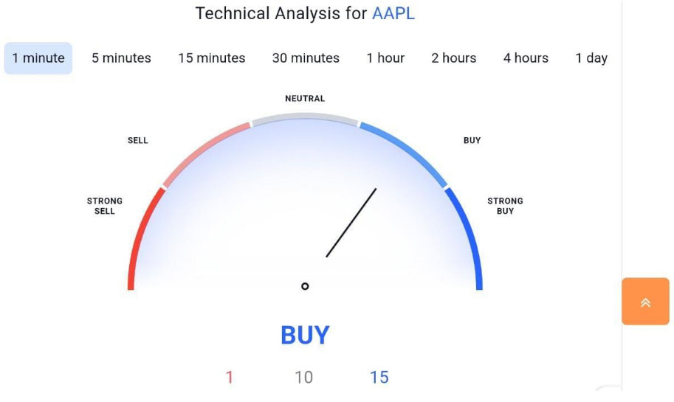
Task: Select the 1 minute timeframe tab
Action: (38, 58)
